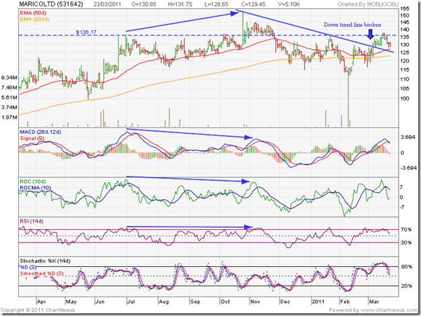The width and height of the screenshot is (421, 316).
Task: Click the Jun month label on time axis
Action: [x=100, y=302]
